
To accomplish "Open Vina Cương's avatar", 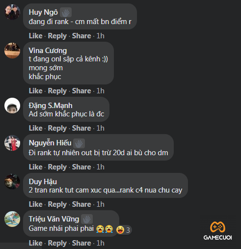I will coord(12,51).
